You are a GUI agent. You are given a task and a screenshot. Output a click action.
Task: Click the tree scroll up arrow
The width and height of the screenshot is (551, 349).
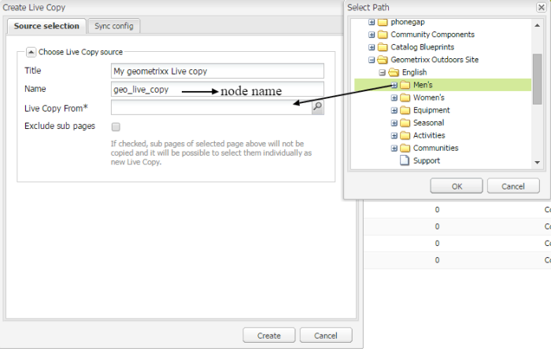click(537, 25)
